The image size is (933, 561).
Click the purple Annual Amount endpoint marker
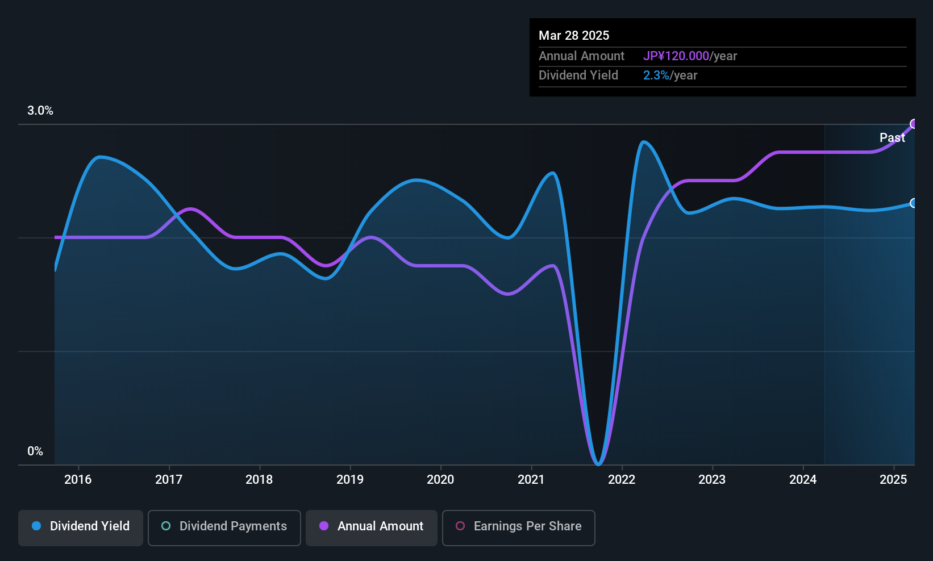(914, 124)
